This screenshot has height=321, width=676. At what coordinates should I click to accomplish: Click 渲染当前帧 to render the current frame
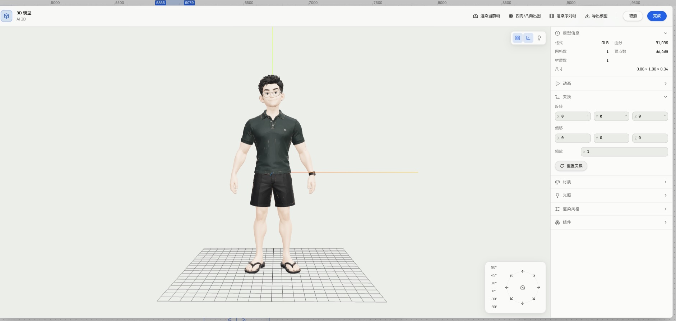pyautogui.click(x=486, y=16)
